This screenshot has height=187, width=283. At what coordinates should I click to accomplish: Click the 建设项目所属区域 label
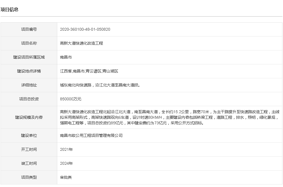pyautogui.click(x=29, y=57)
